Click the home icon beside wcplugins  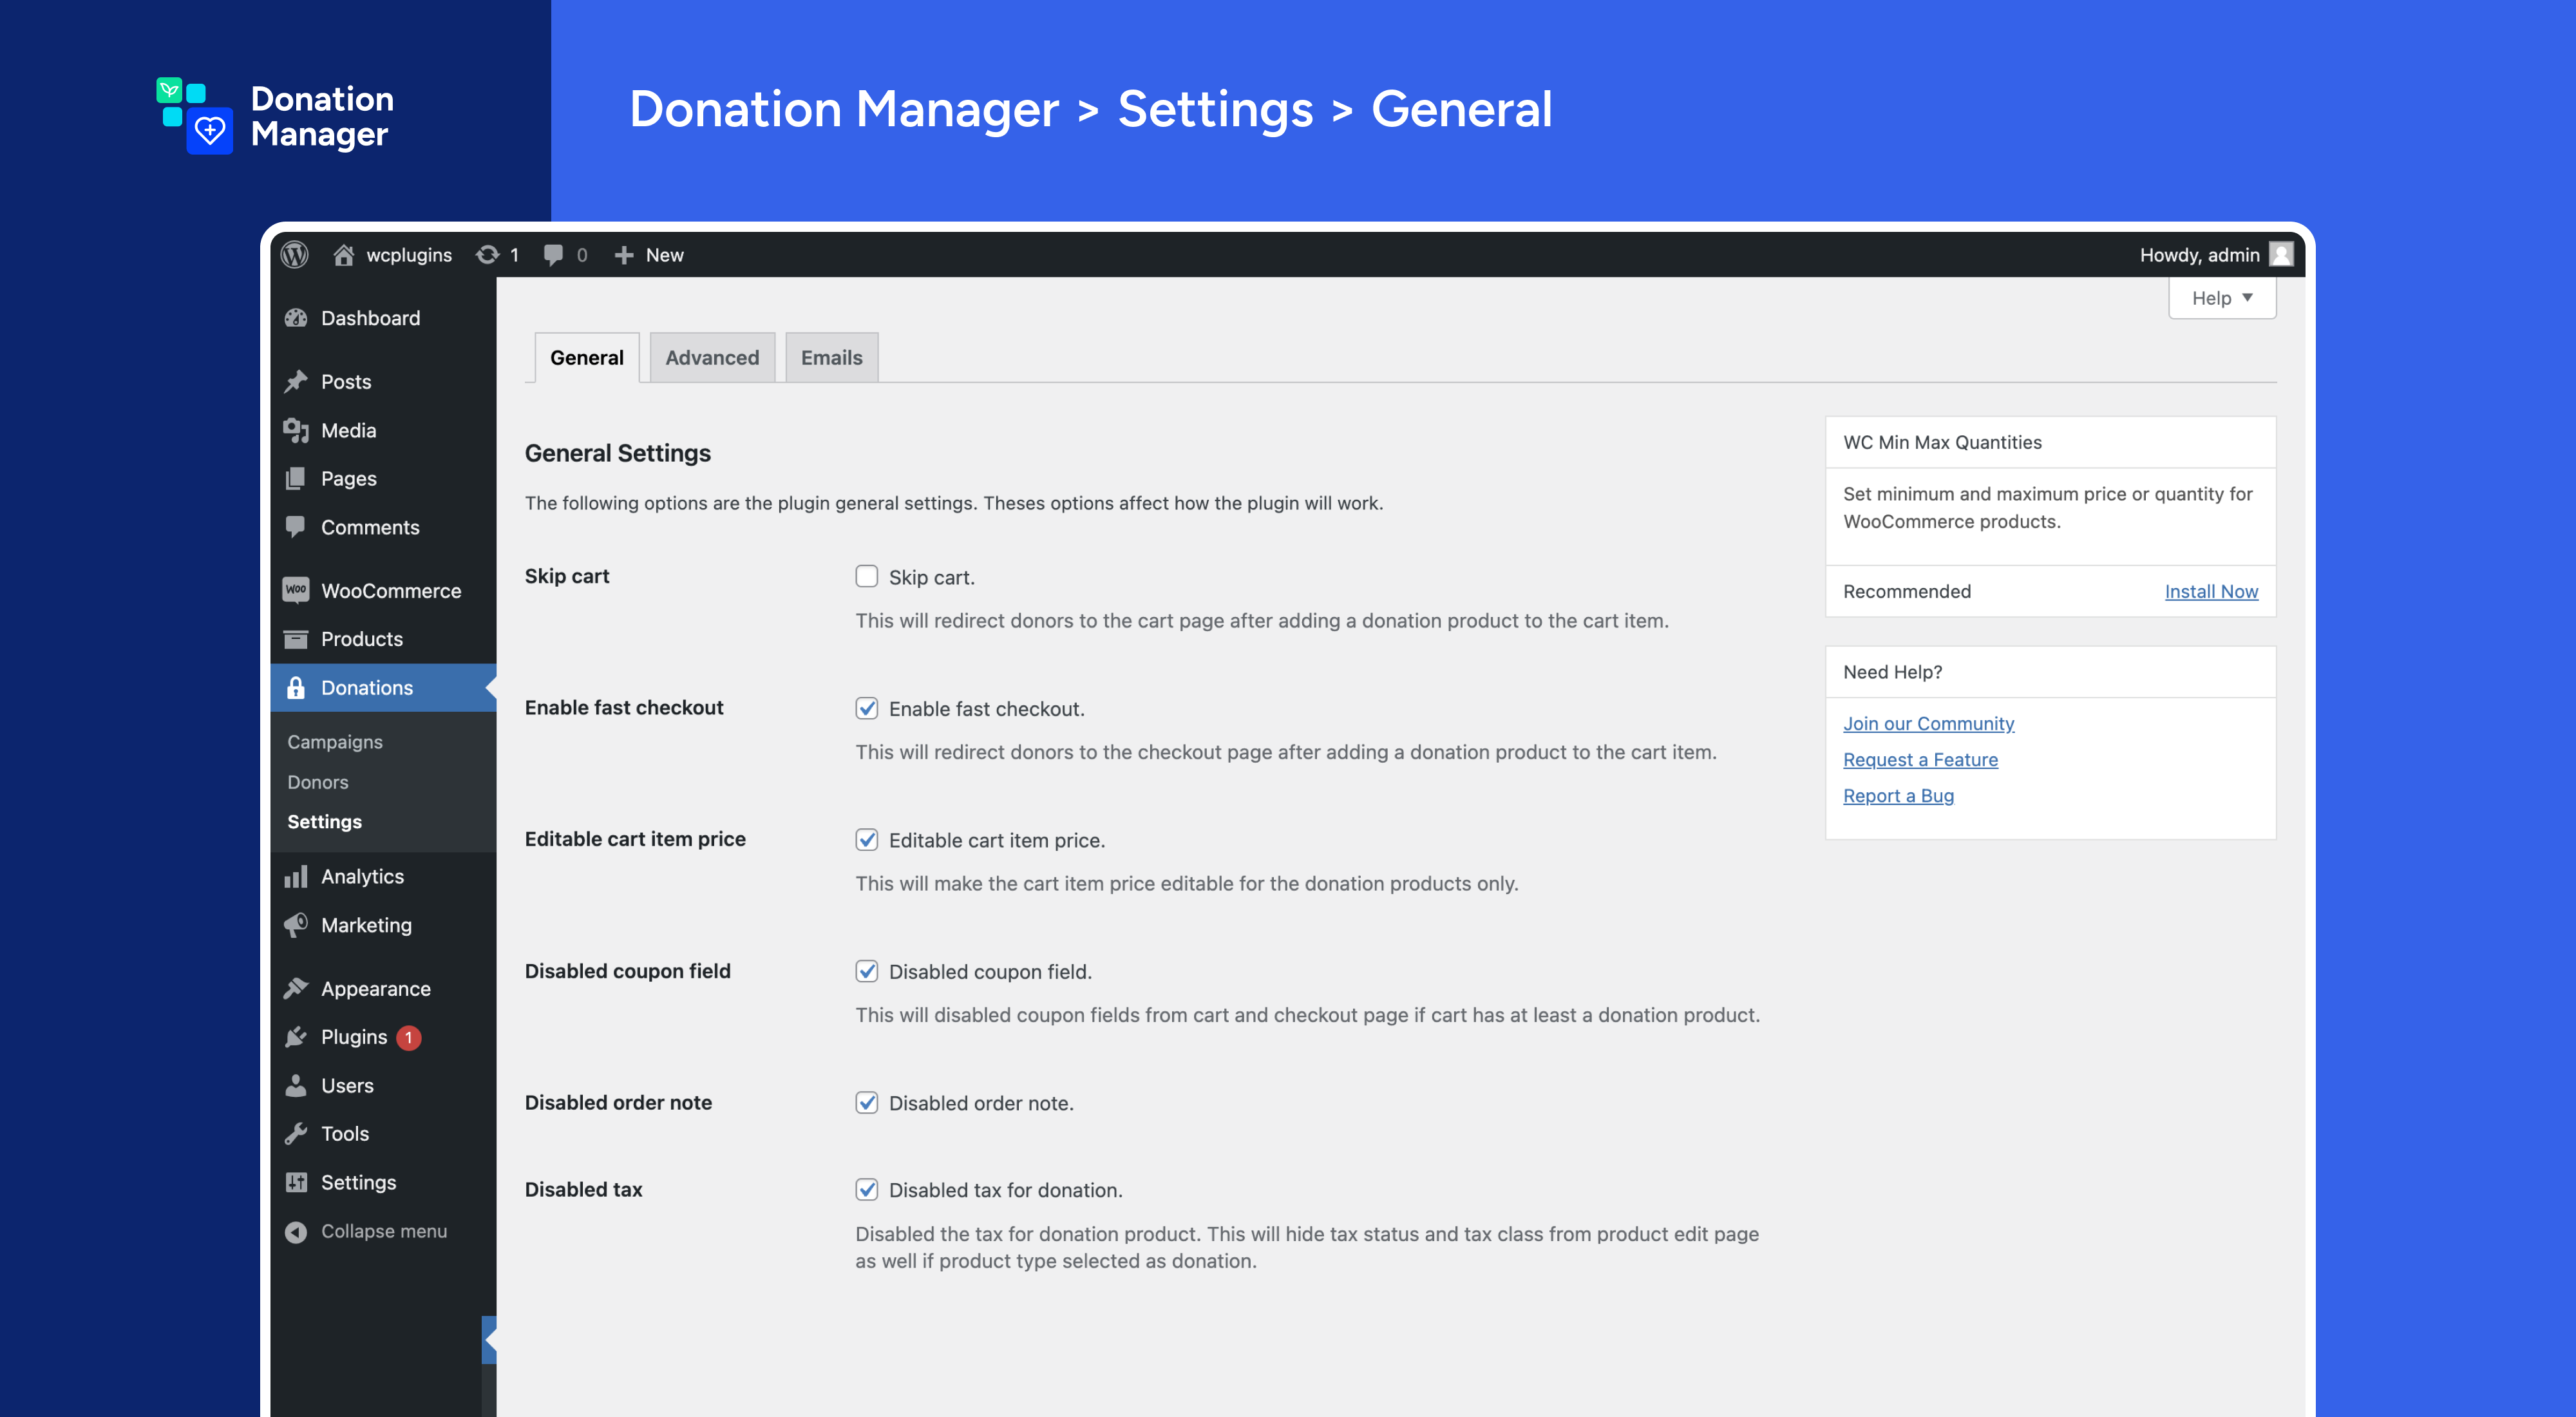tap(343, 254)
